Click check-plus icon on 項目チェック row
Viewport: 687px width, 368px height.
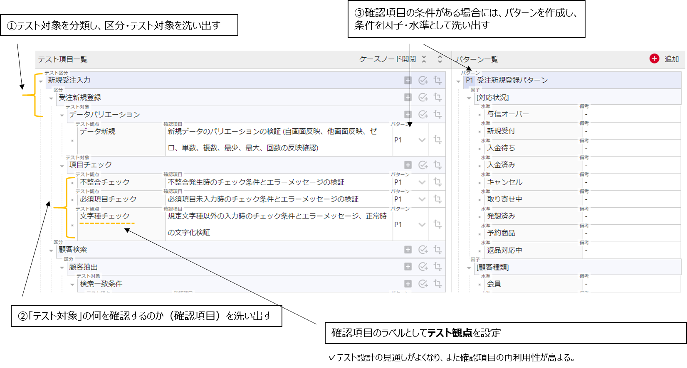point(423,165)
